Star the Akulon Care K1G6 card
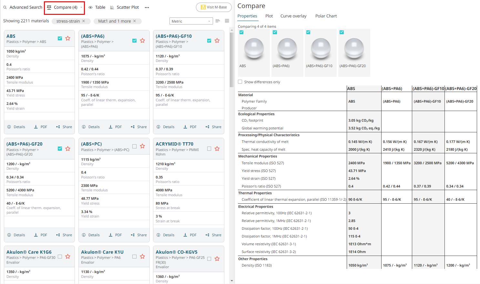The width and height of the screenshot is (480, 284). tap(68, 257)
